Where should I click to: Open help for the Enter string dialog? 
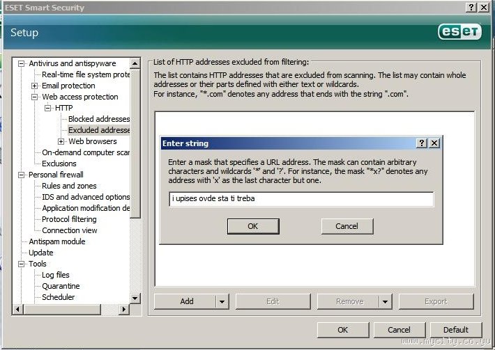(x=421, y=143)
